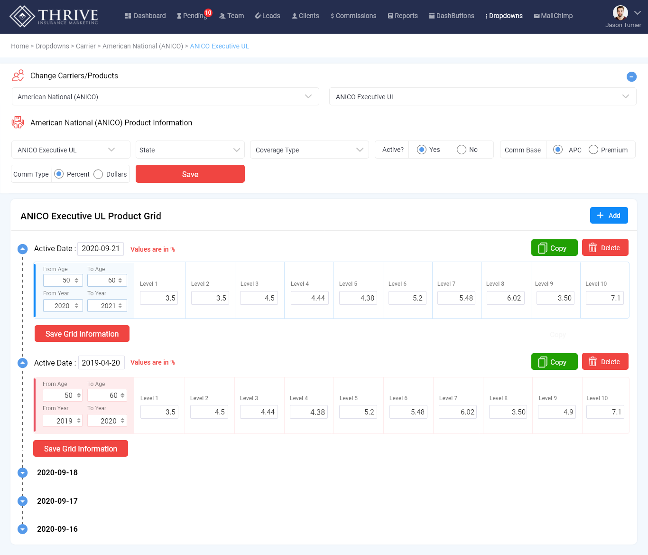Delete the 2020-09-21 grid
The height and width of the screenshot is (555, 648).
[605, 247]
